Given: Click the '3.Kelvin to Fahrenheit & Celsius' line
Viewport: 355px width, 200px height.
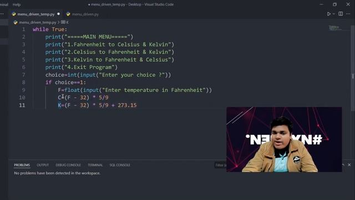Looking at the screenshot, I should point(110,59).
